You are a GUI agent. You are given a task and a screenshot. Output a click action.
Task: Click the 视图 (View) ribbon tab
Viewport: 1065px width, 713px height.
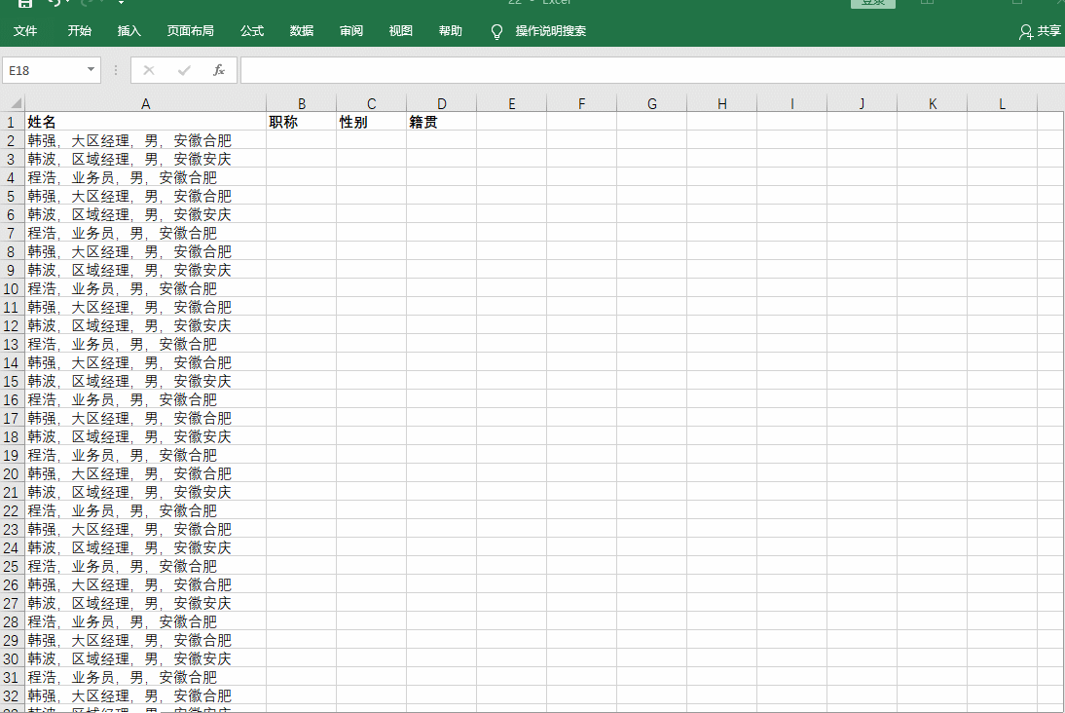coord(399,31)
